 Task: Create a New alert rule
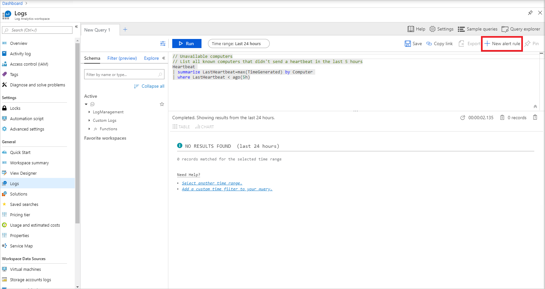pyautogui.click(x=502, y=44)
